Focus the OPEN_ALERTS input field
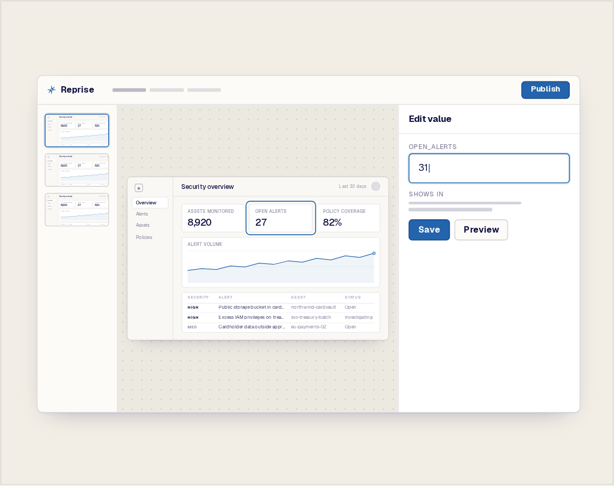The height and width of the screenshot is (487, 614). click(x=489, y=168)
